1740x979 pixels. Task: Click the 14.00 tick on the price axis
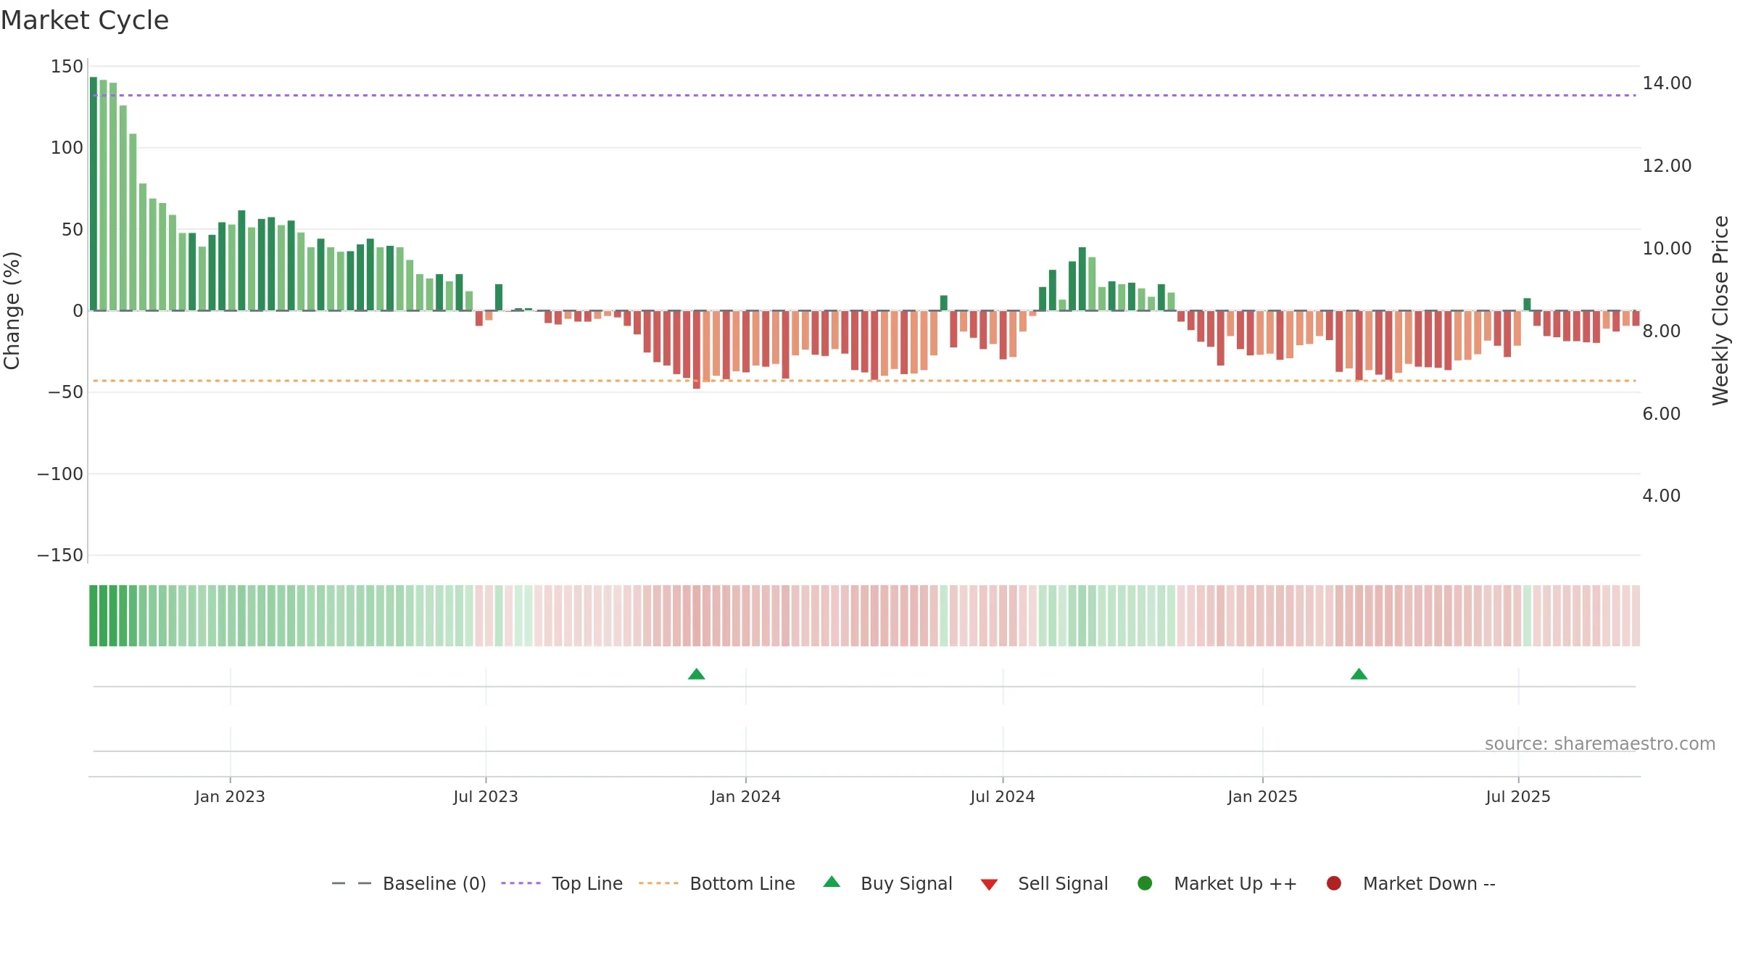click(1667, 83)
